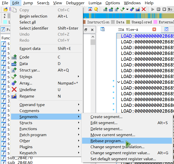Choose Begin selection from Edit menu

coord(46,16)
